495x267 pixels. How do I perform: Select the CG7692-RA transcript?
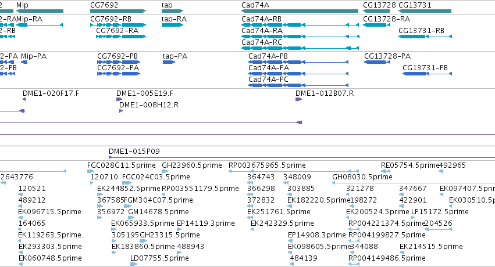coord(121,37)
